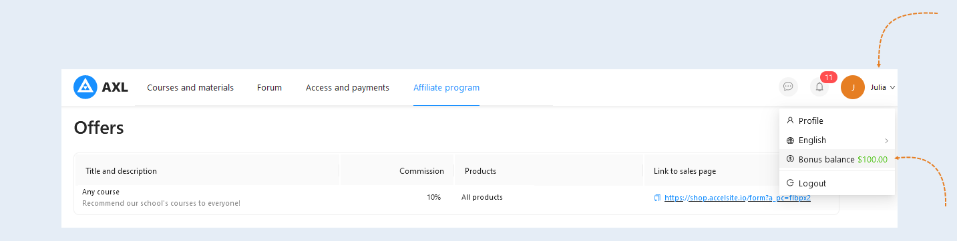
Task: Select English language menu entry
Action: (x=837, y=140)
